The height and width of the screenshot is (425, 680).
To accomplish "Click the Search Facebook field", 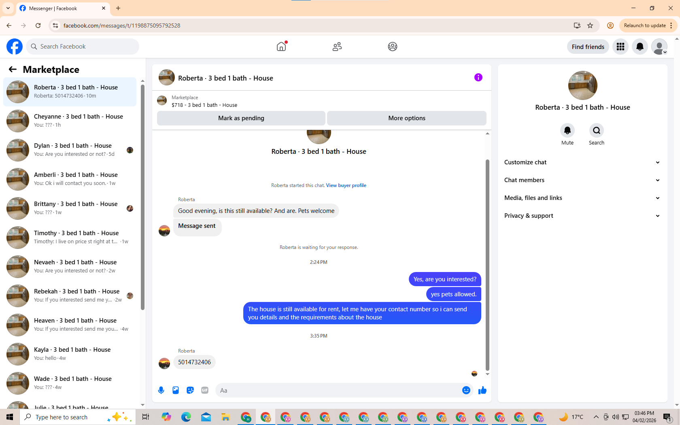I will click(x=83, y=47).
